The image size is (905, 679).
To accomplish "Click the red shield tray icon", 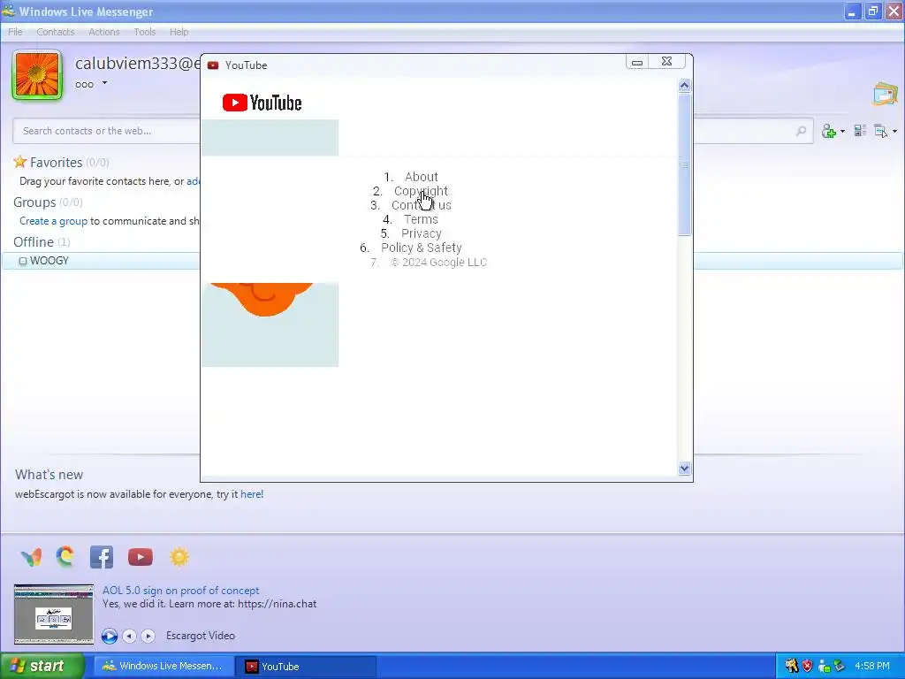I will (x=808, y=666).
